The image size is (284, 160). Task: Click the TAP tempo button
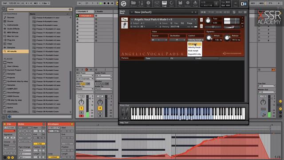(x=5, y=3)
